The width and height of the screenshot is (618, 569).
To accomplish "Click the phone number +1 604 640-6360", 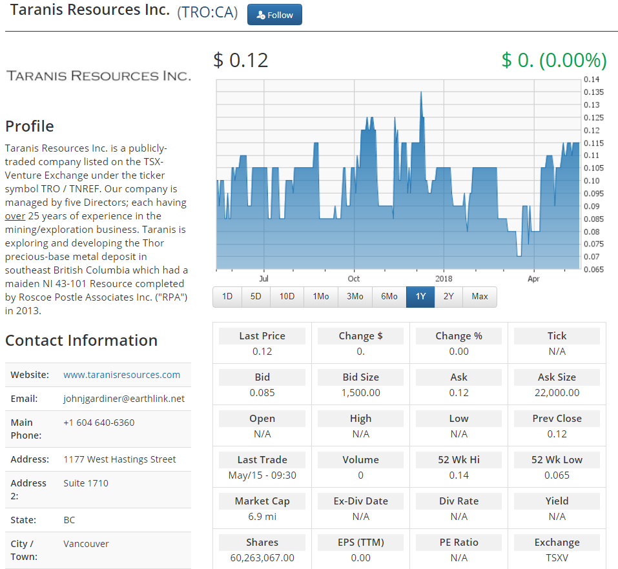I will (x=99, y=423).
